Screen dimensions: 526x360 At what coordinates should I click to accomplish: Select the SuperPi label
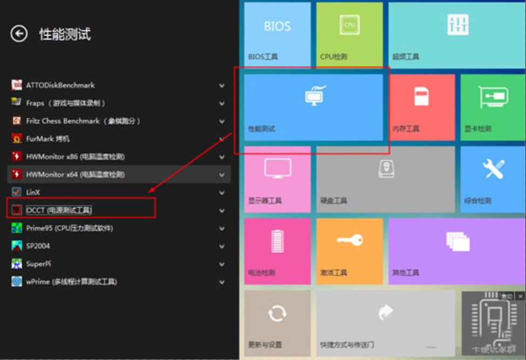tap(38, 264)
